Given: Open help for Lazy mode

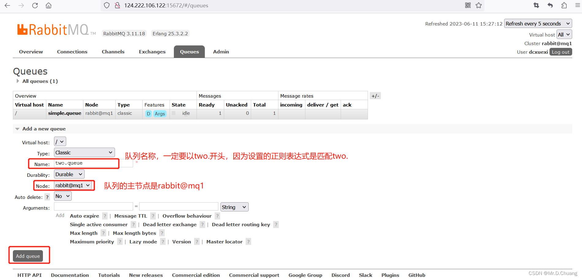Looking at the screenshot, I should pos(163,242).
